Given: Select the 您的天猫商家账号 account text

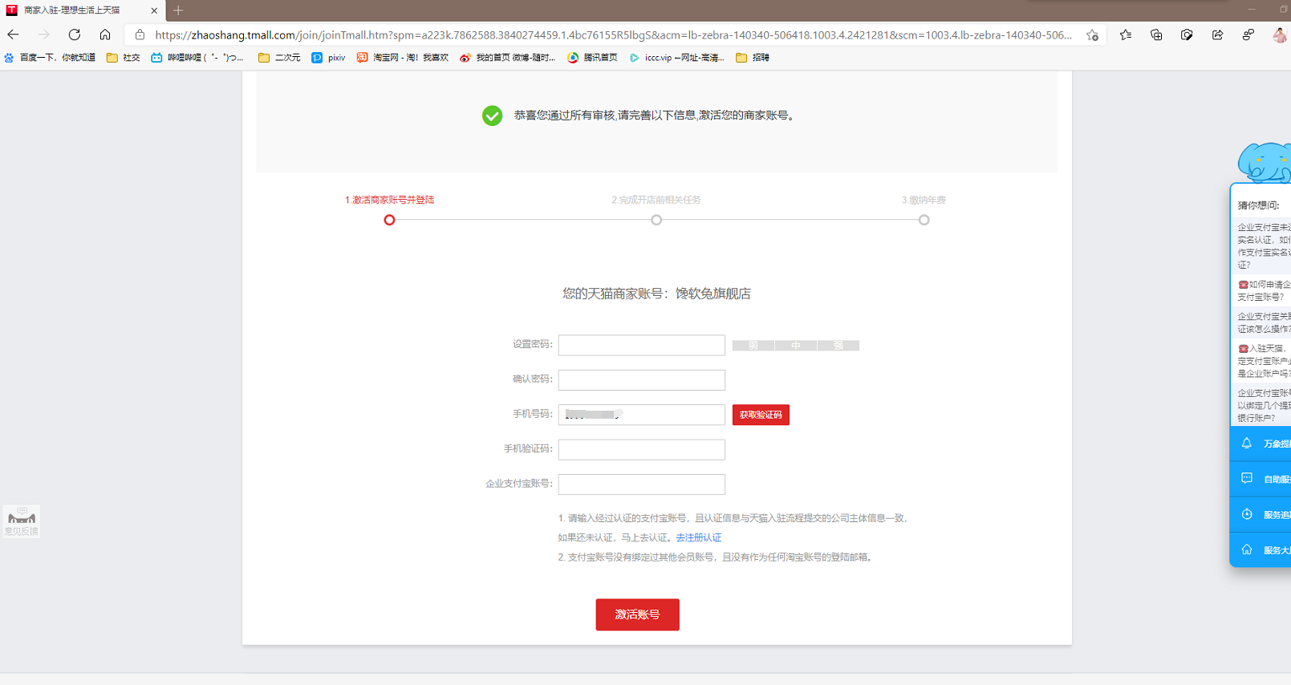Looking at the screenshot, I should [656, 294].
